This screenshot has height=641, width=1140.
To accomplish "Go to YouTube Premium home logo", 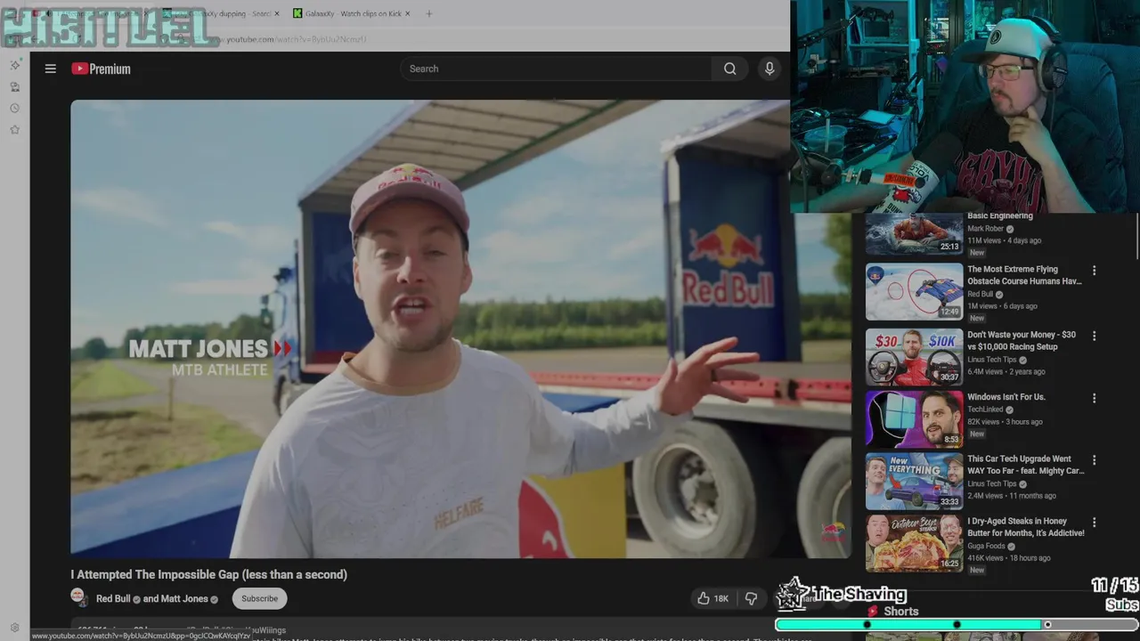I will (101, 69).
